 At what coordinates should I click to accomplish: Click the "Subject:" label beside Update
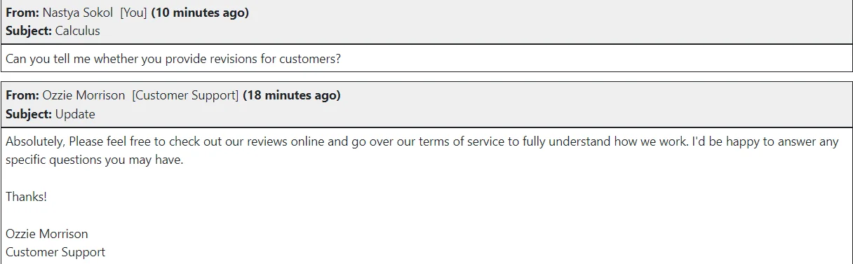pos(29,113)
